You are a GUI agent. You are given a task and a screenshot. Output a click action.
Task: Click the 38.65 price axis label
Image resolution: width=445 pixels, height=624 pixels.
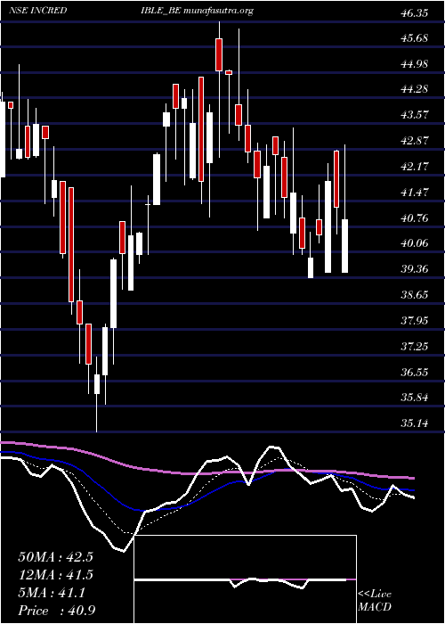coord(414,295)
